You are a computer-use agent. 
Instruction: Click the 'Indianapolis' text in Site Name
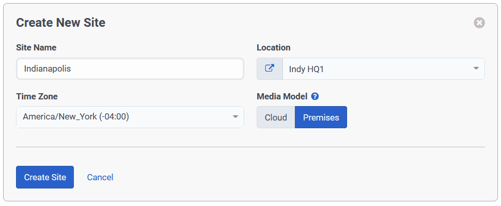click(47, 68)
